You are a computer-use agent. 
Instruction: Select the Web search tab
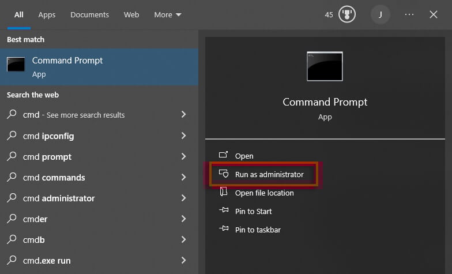pos(131,14)
